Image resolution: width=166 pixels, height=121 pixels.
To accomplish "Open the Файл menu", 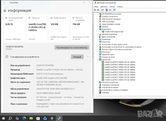I will 96,7.
